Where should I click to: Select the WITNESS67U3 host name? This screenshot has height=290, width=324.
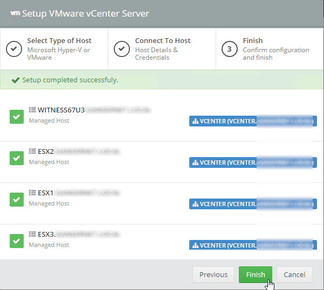coord(61,110)
